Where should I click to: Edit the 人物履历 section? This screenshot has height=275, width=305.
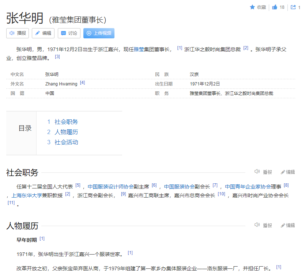(x=288, y=225)
